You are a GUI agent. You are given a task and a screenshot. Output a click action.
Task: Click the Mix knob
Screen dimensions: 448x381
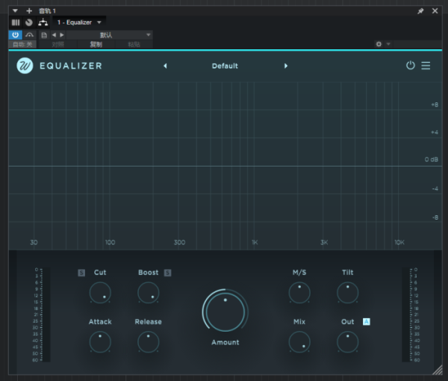[299, 342]
